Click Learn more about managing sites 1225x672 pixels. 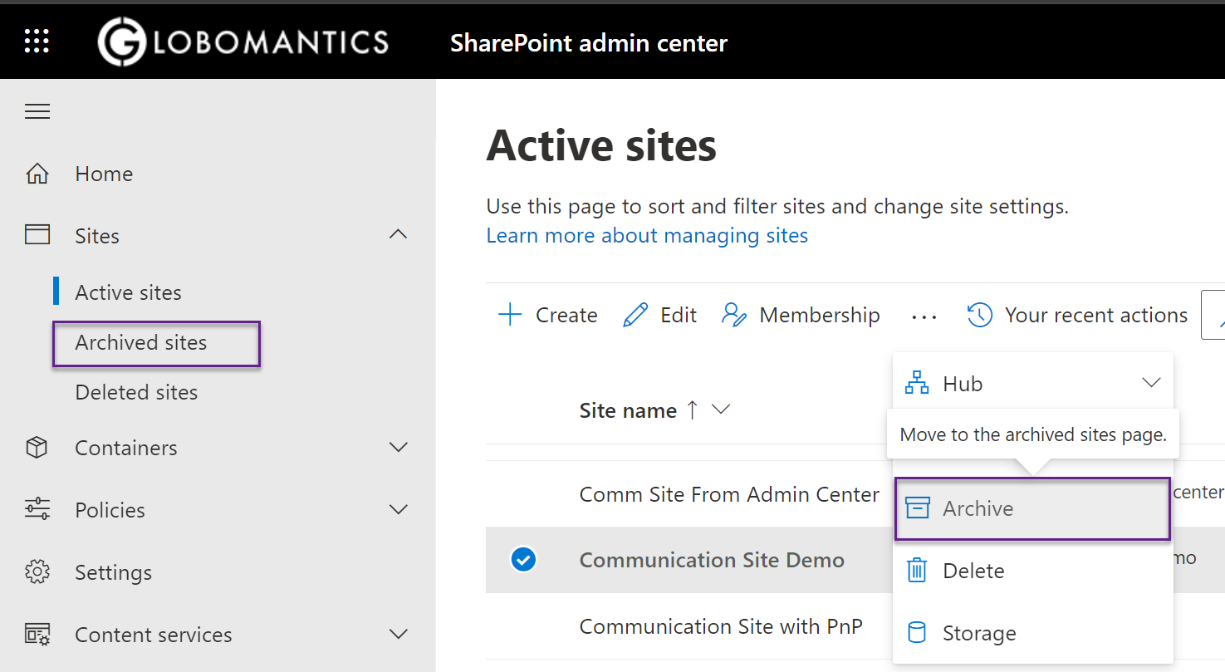[x=647, y=235]
